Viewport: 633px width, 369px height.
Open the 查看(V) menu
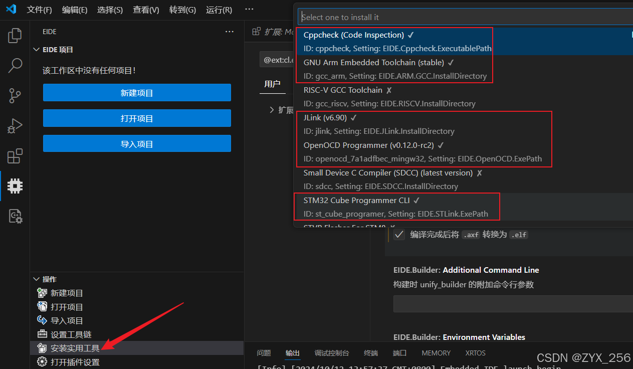point(146,10)
